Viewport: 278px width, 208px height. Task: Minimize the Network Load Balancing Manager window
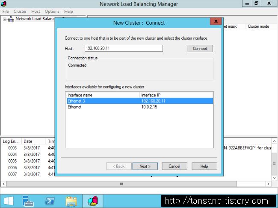point(247,3)
